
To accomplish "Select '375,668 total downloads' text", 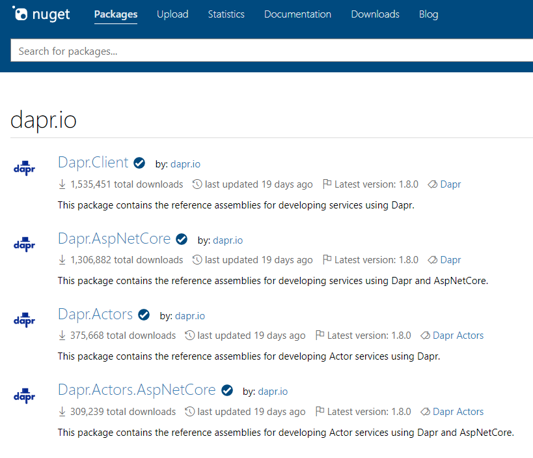I will click(x=123, y=336).
